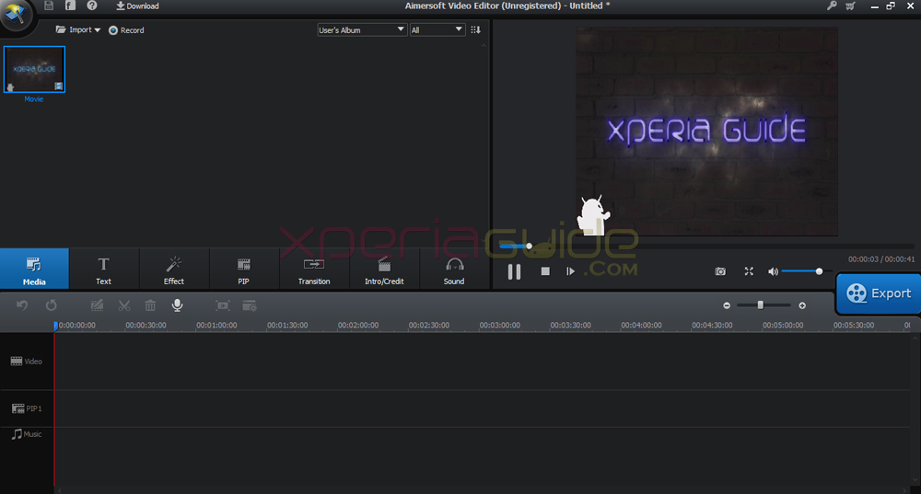Toggle full screen preview

pyautogui.click(x=749, y=271)
